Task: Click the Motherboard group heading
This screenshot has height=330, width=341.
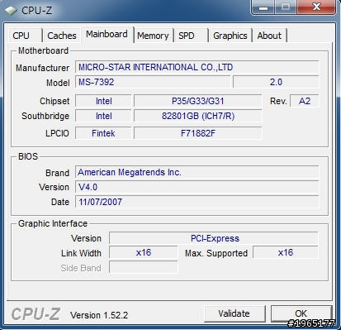Action: 43,50
